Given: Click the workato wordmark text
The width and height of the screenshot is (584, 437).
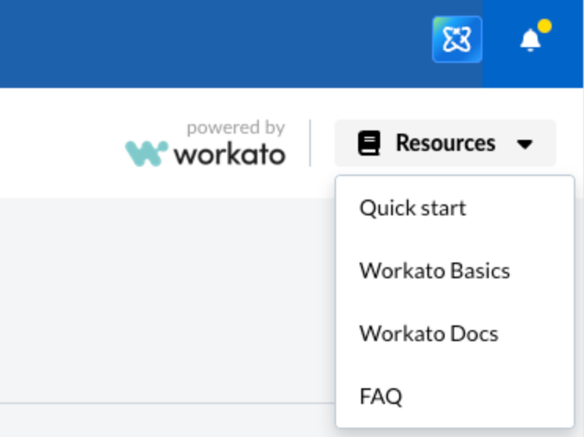Looking at the screenshot, I should [x=229, y=154].
